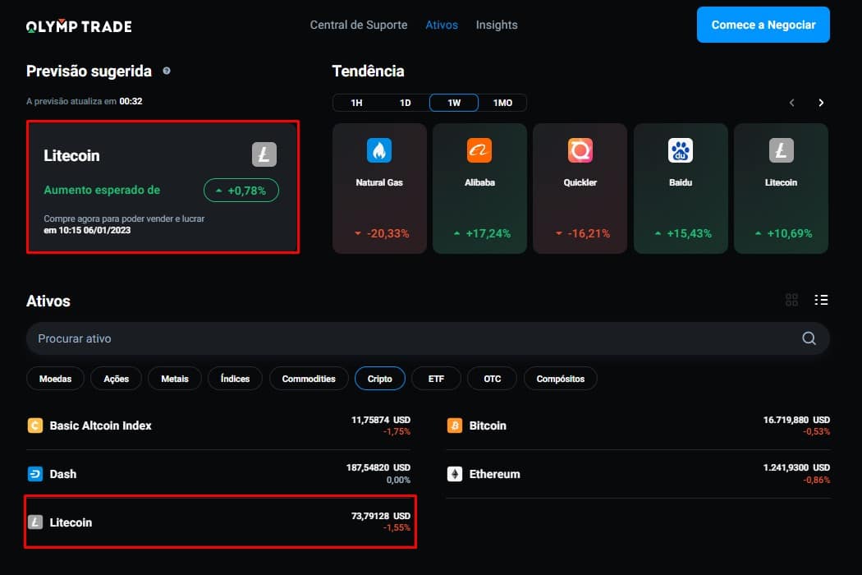Filter assets by OTC
The height and width of the screenshot is (575, 862).
pos(493,379)
